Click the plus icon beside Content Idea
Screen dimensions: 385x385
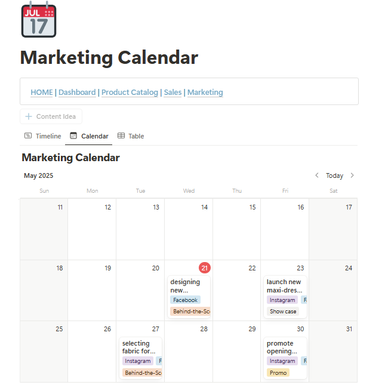point(29,116)
